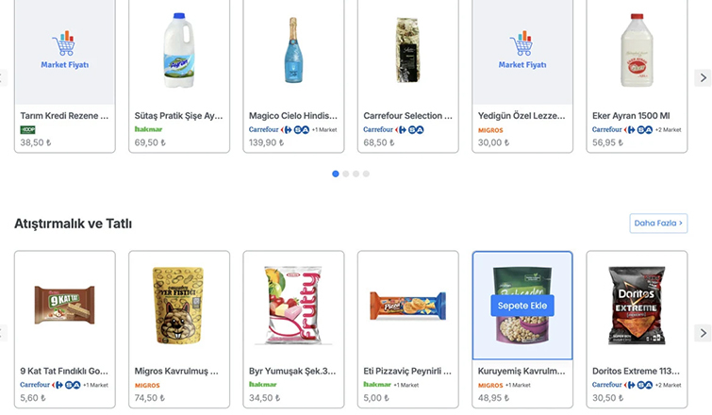Advance the top product carousel with right chevron

703,77
